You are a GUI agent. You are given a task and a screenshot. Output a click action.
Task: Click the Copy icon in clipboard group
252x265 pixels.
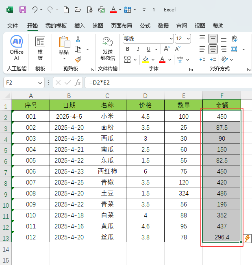coord(78,49)
